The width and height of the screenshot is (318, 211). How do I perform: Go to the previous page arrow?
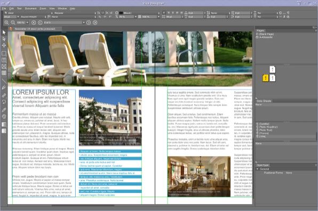coord(40,23)
